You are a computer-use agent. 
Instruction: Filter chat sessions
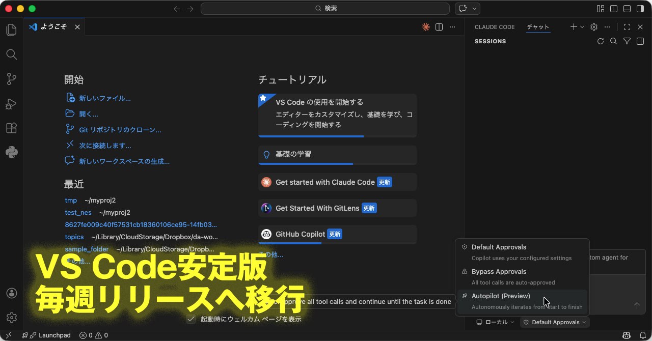coord(627,41)
